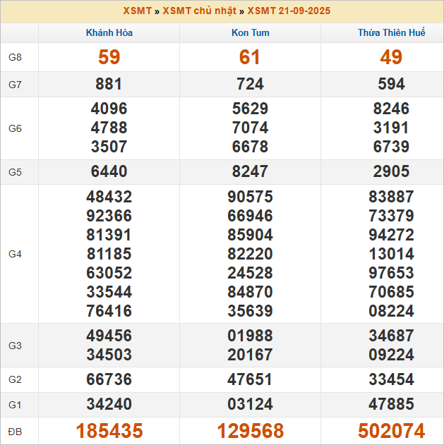Select special prize number 185435

click(x=109, y=431)
